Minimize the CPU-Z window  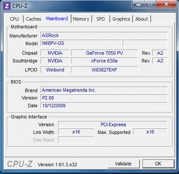pos(139,4)
